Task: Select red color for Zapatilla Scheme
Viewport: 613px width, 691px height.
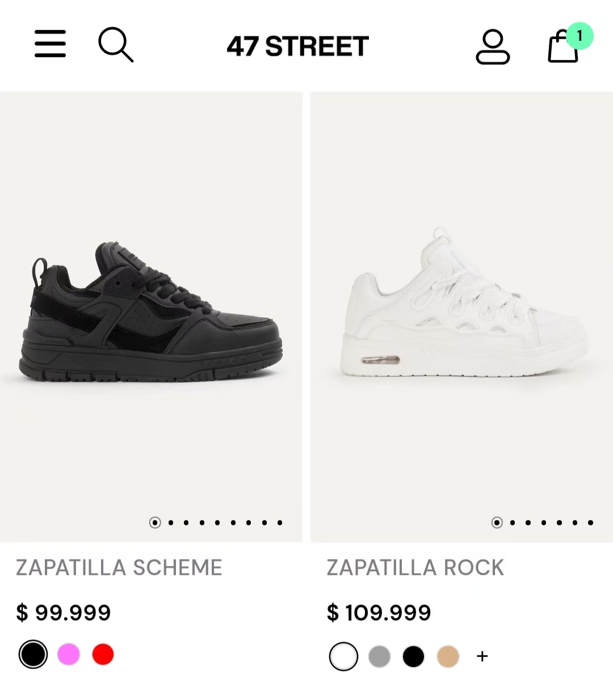Action: tap(103, 655)
